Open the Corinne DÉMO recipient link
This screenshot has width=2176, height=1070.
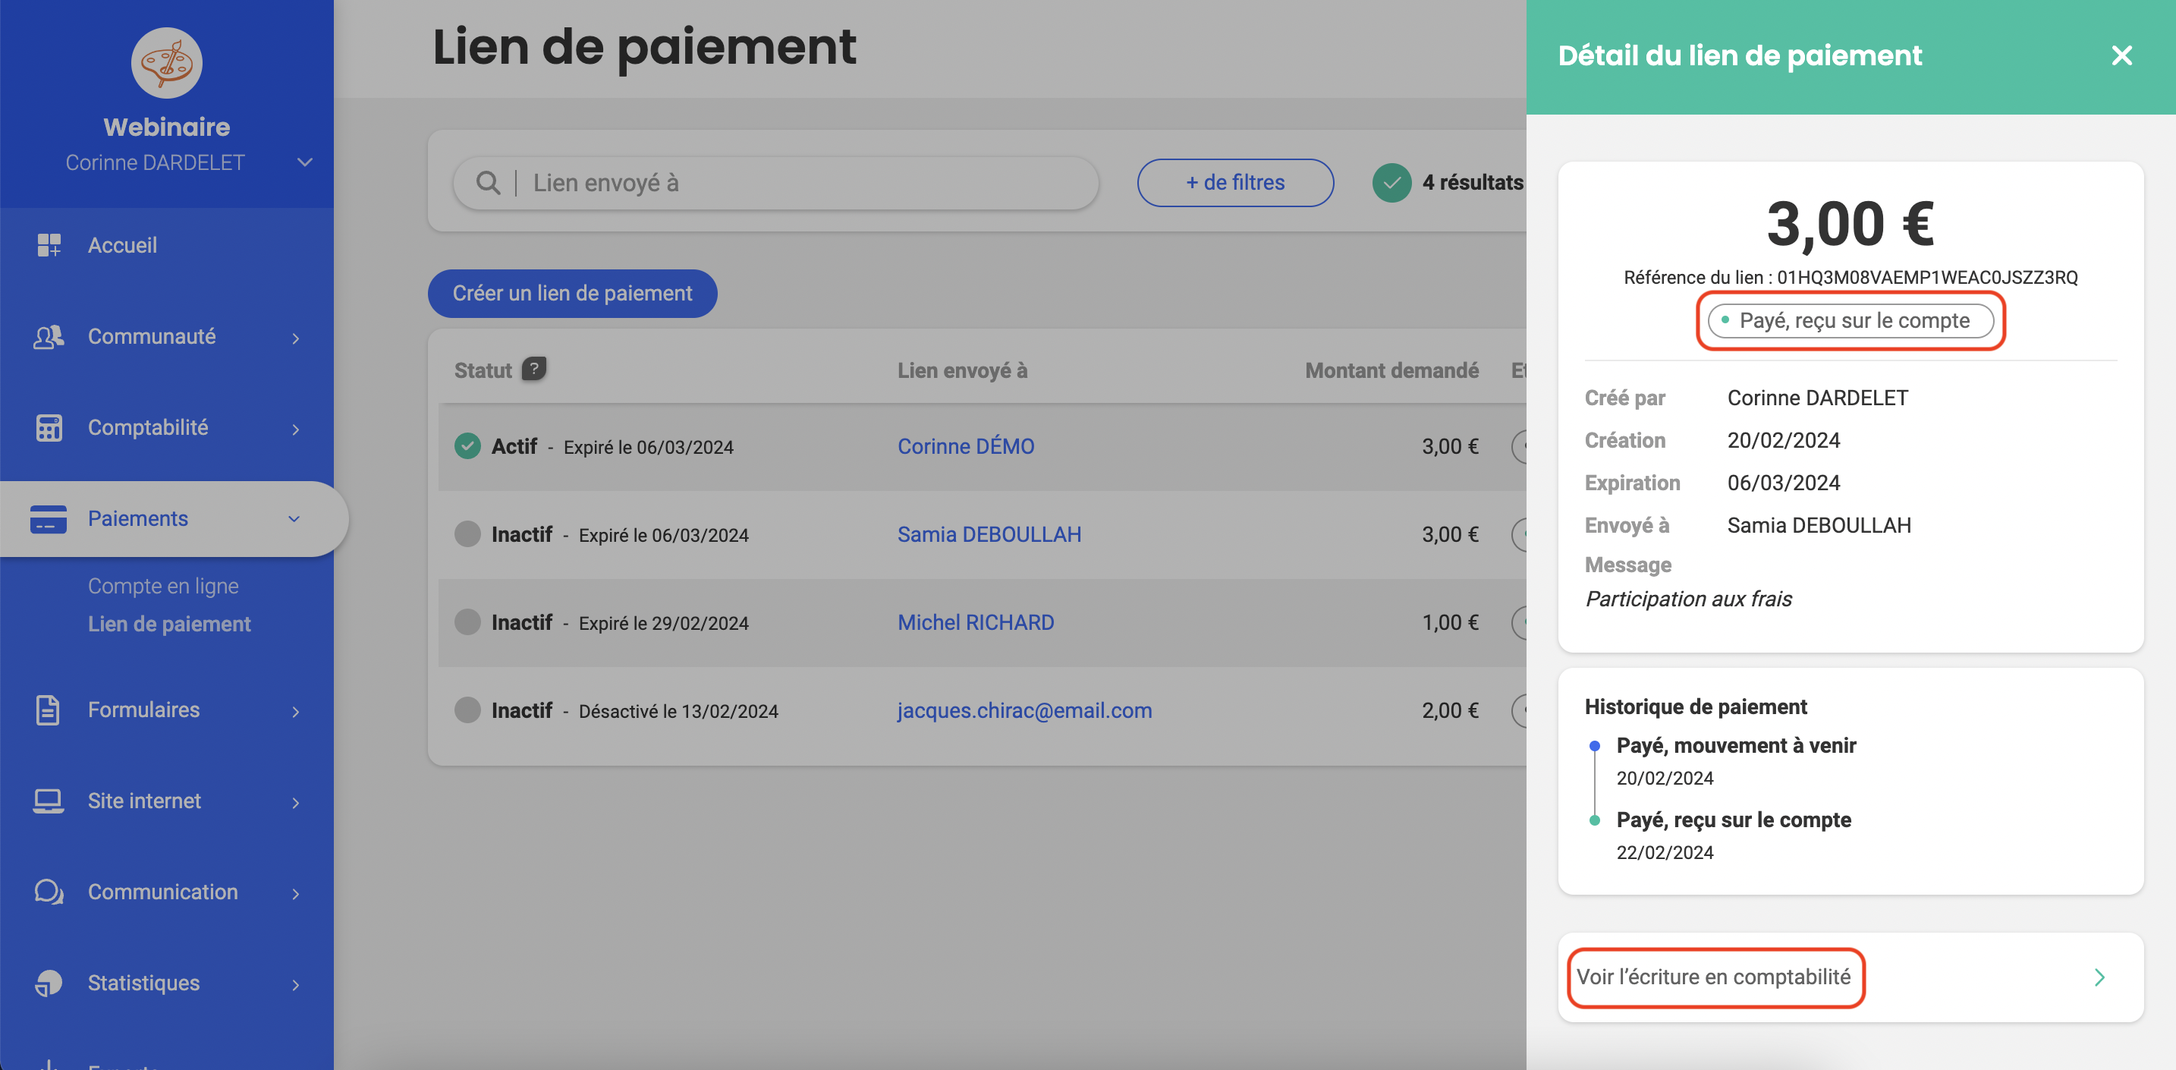(966, 446)
